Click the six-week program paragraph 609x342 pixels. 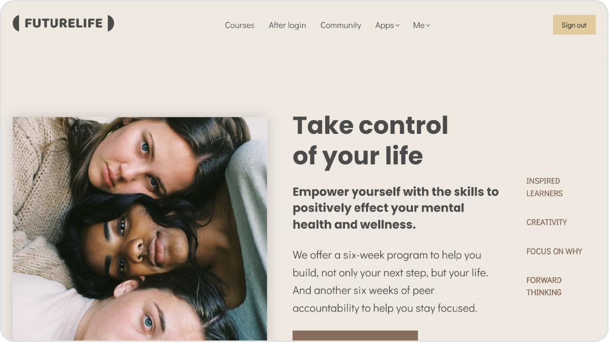[x=390, y=281]
